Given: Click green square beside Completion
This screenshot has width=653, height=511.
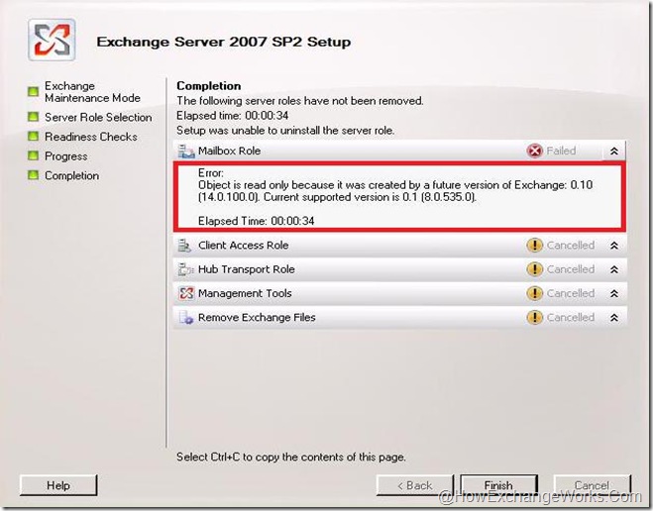Looking at the screenshot, I should 33,174.
